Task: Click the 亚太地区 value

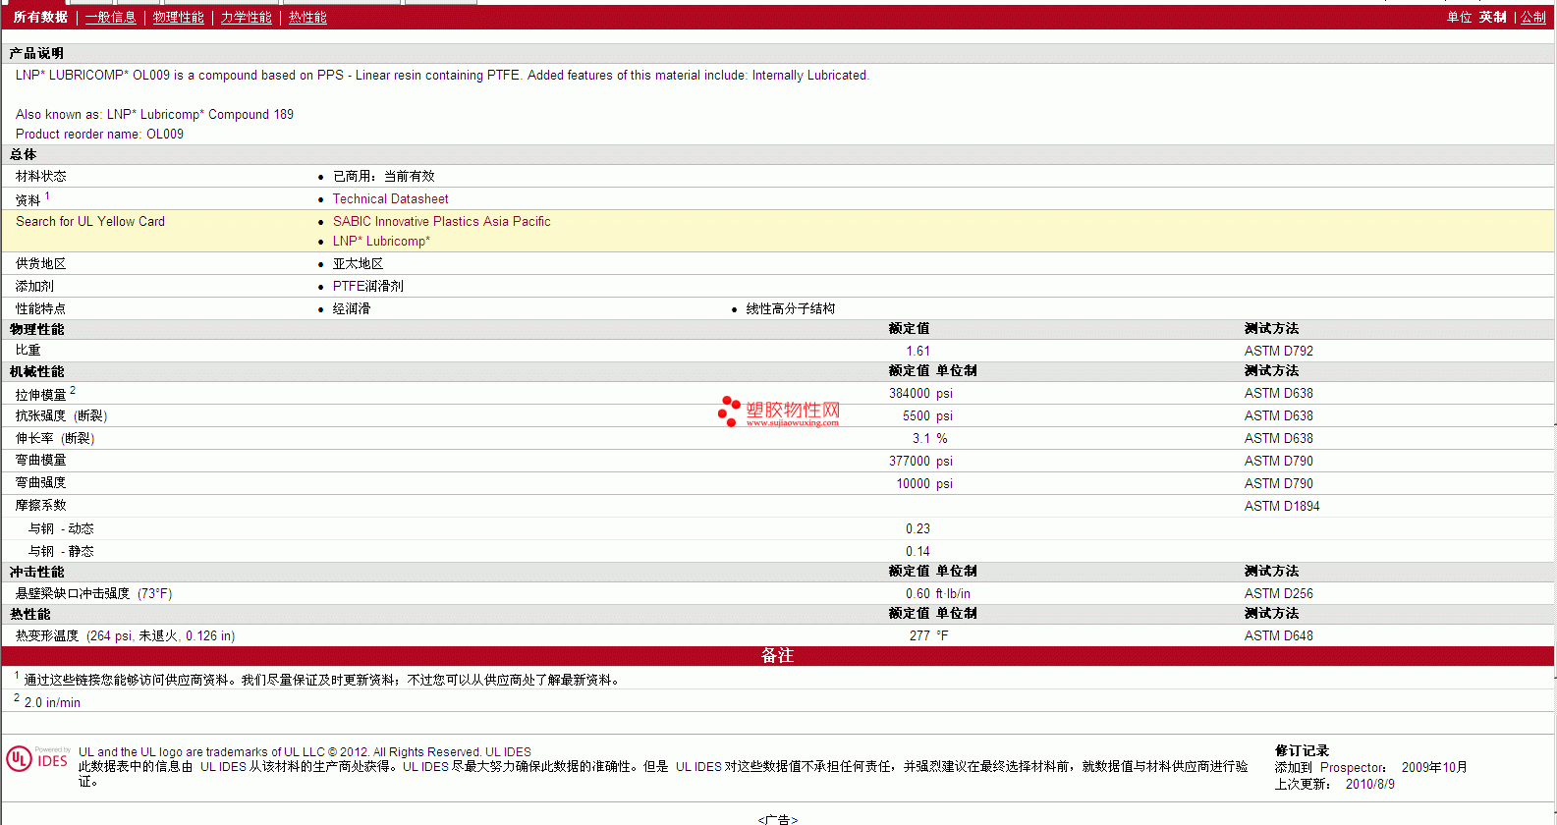Action: point(359,264)
